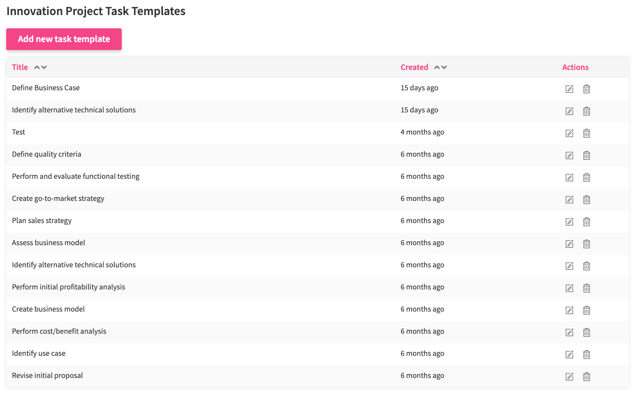Viewport: 636px width, 397px height.
Task: Edit Perform cost/benefit analysis template
Action: click(569, 332)
